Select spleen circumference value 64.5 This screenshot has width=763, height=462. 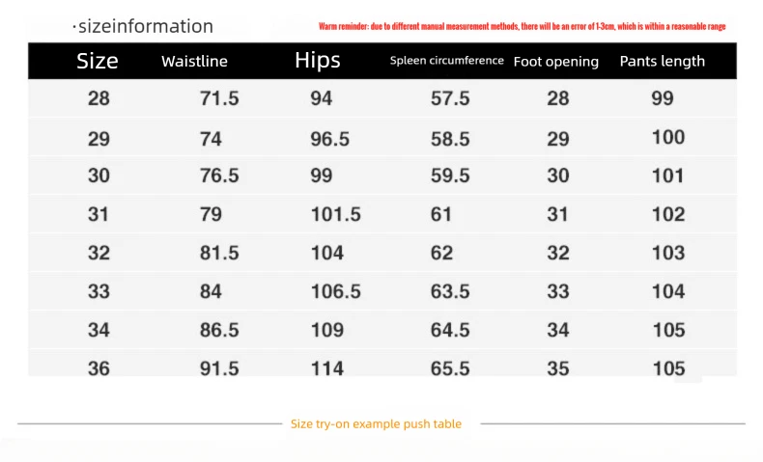tap(450, 331)
